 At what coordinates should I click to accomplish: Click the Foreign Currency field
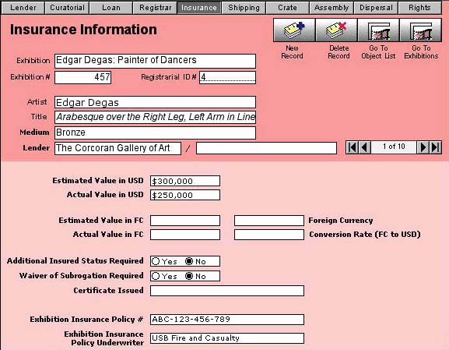point(269,221)
